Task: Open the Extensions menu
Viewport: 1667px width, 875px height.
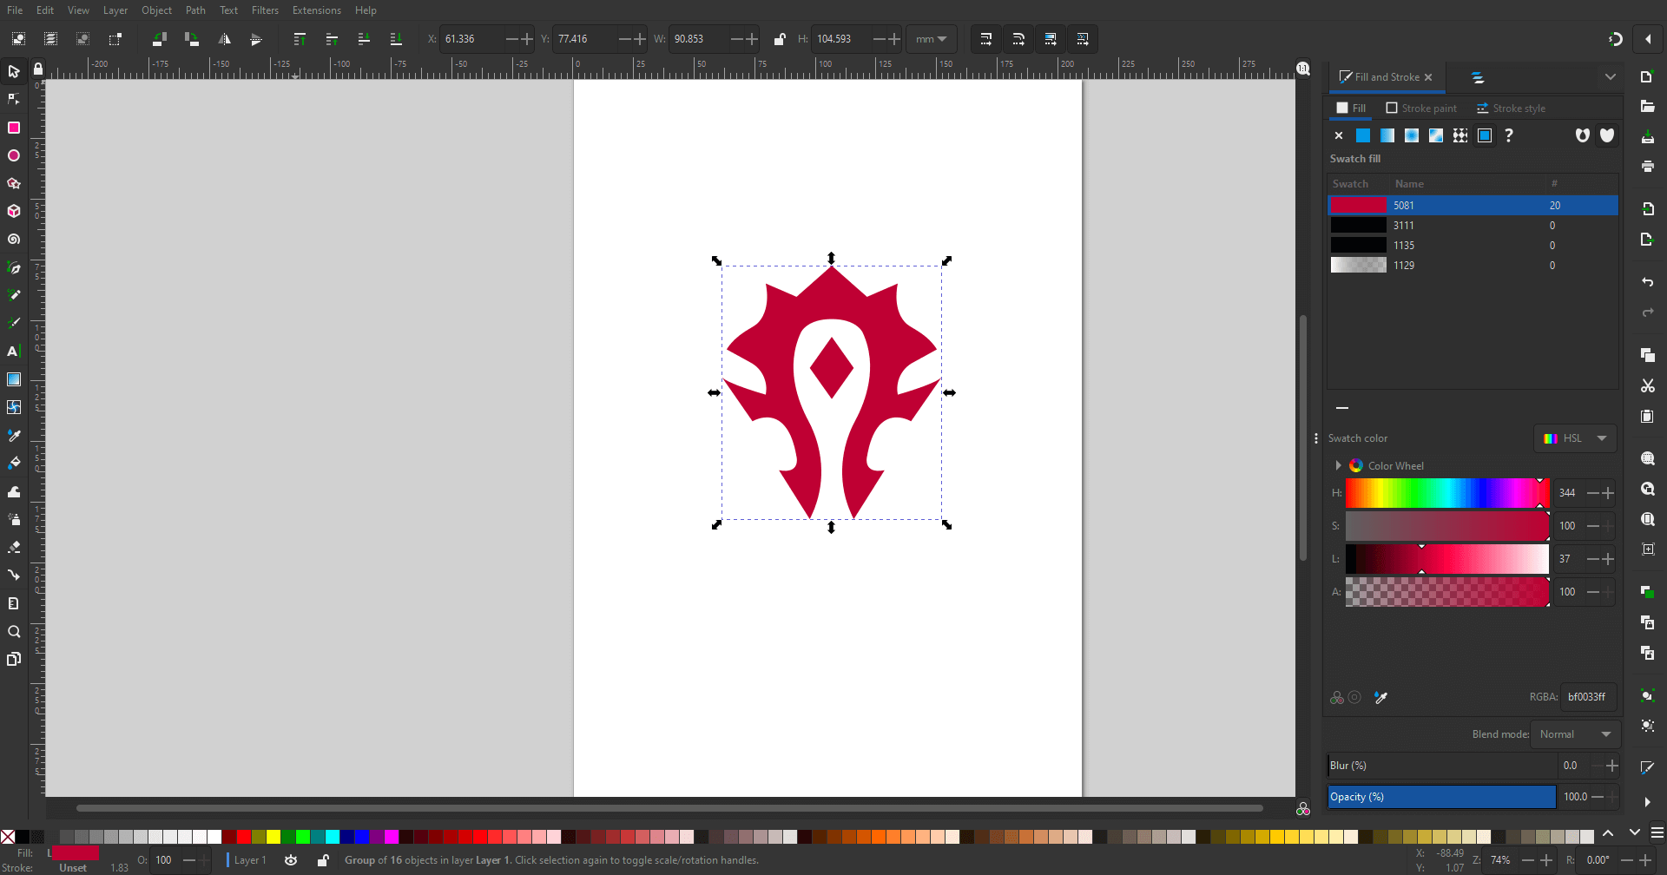Action: coord(316,10)
